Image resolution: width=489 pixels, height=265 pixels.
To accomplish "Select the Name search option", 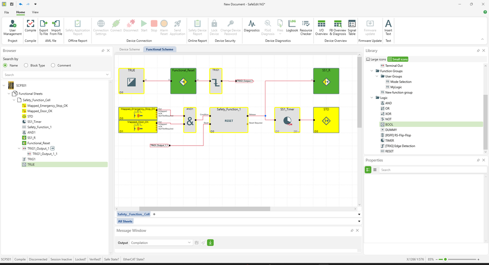I will click(x=5, y=65).
